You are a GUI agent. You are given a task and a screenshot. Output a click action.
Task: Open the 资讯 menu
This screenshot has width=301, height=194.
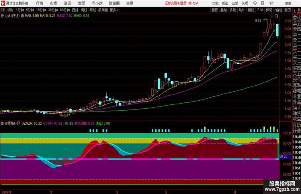click(67, 3)
